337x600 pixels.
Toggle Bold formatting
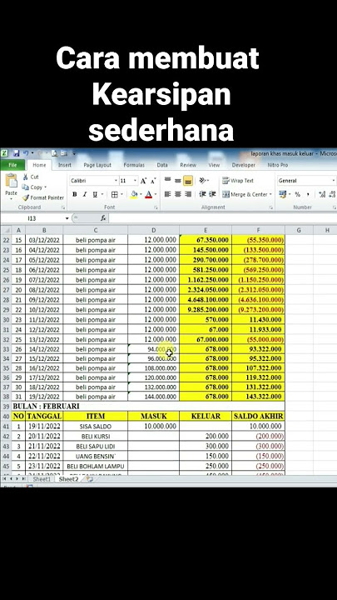click(x=75, y=194)
